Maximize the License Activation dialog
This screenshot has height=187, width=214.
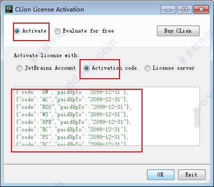184,10
